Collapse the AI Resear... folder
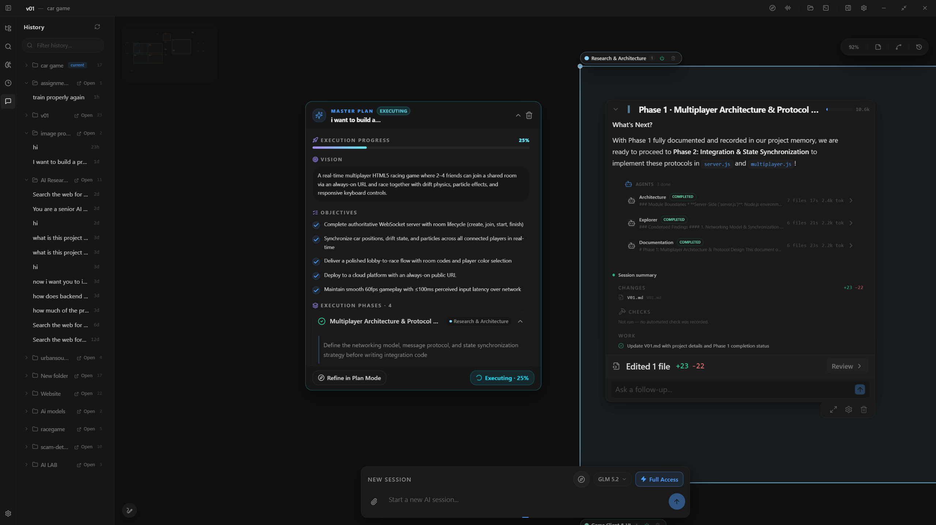 pos(26,180)
